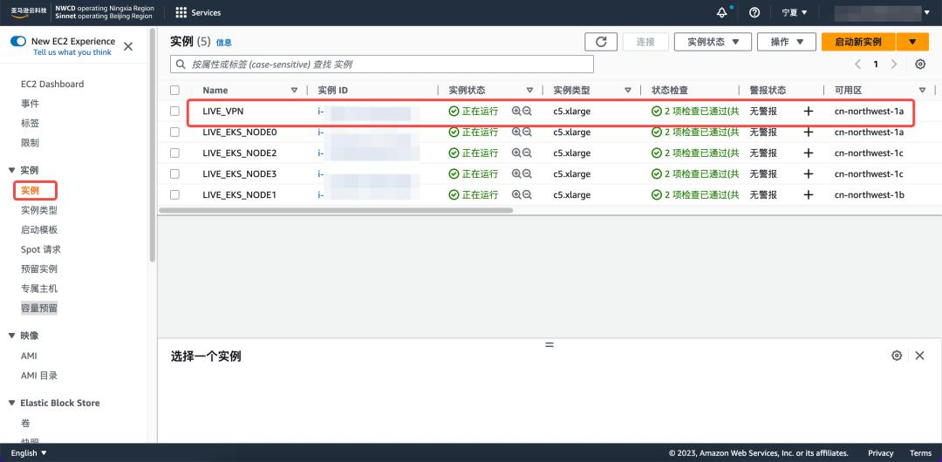Check the LIVE_EKS_NODE1 instance checkbox
942x462 pixels.
point(174,194)
